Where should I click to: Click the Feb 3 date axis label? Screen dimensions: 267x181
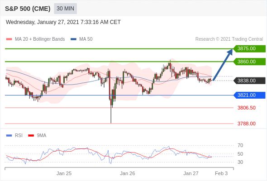coord(221,173)
